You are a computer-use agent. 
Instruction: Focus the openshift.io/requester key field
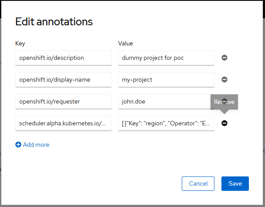click(x=63, y=101)
